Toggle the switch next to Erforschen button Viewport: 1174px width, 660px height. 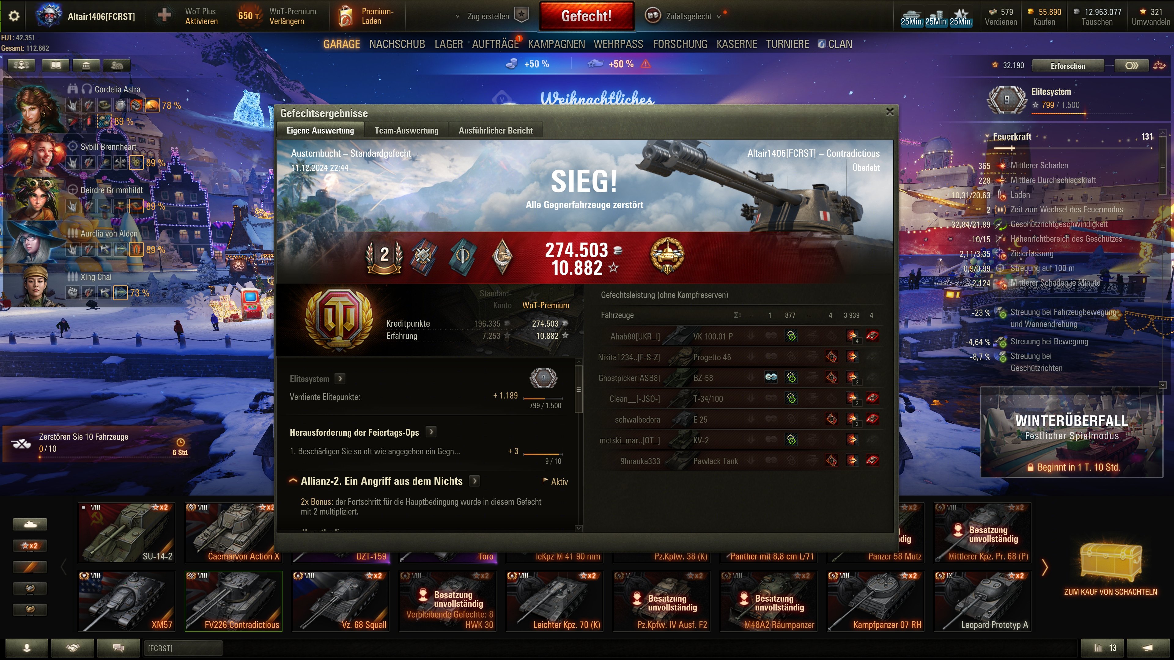[x=1132, y=66]
